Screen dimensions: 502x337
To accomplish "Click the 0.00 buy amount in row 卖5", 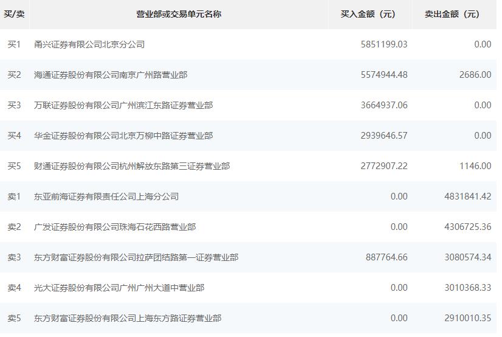I will click(399, 318).
